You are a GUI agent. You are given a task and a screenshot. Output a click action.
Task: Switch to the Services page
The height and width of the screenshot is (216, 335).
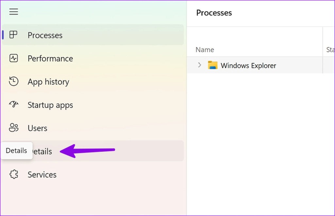42,174
